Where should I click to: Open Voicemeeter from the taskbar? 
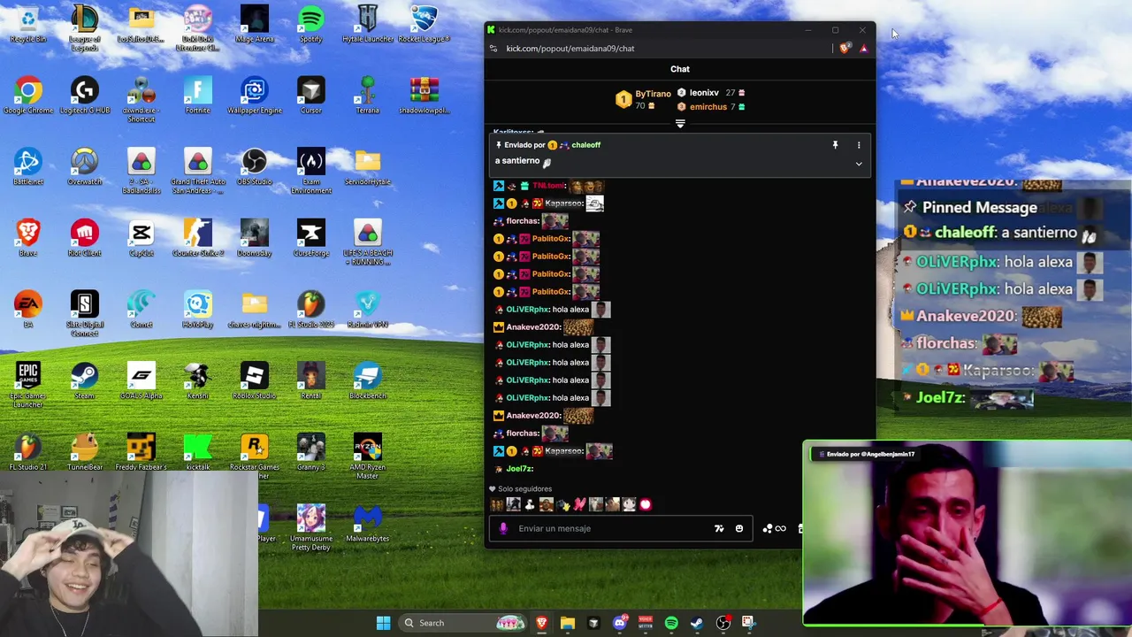coord(646,623)
